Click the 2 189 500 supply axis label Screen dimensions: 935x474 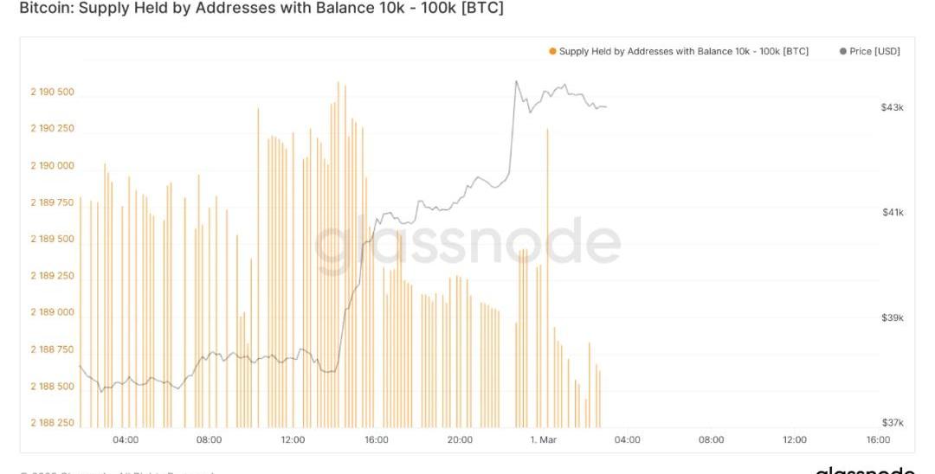coord(53,239)
